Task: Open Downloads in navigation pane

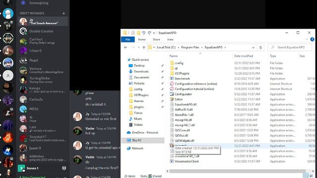Action: tap(141, 71)
